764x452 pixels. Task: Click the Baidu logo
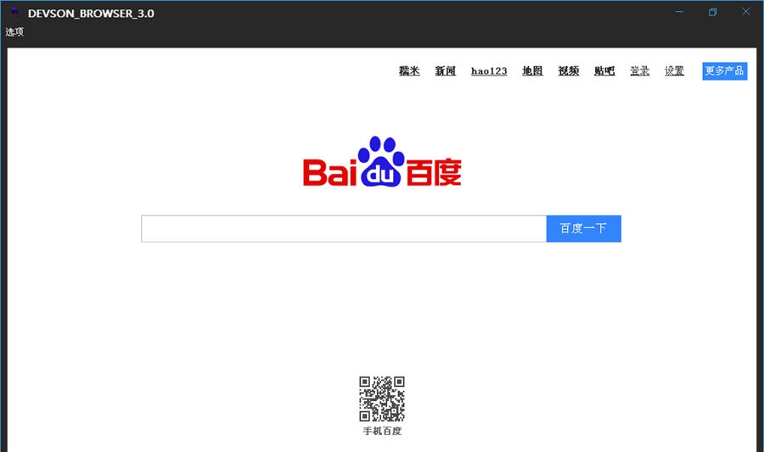pyautogui.click(x=382, y=161)
